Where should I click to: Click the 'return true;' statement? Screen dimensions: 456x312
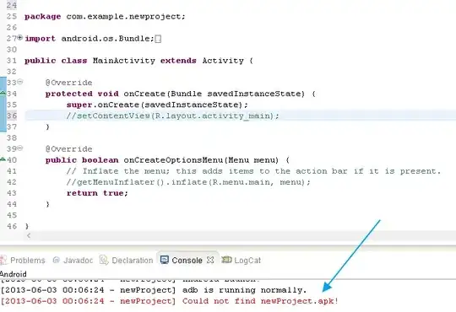[x=97, y=193]
